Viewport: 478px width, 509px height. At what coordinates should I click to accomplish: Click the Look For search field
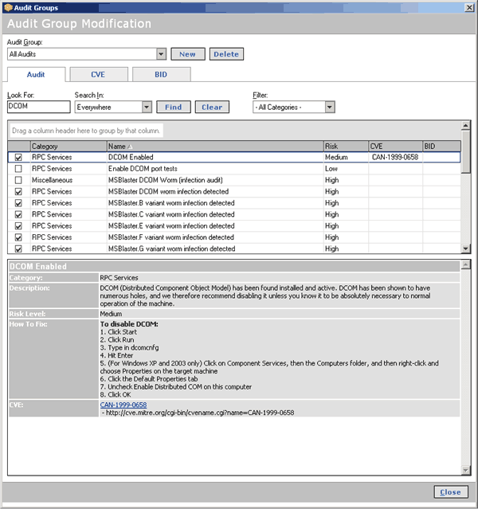point(38,107)
